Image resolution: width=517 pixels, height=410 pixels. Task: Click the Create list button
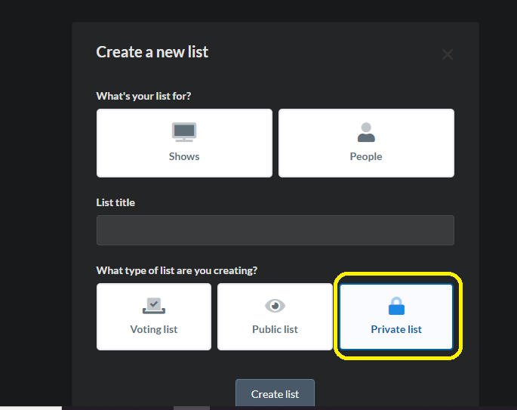pos(275,393)
